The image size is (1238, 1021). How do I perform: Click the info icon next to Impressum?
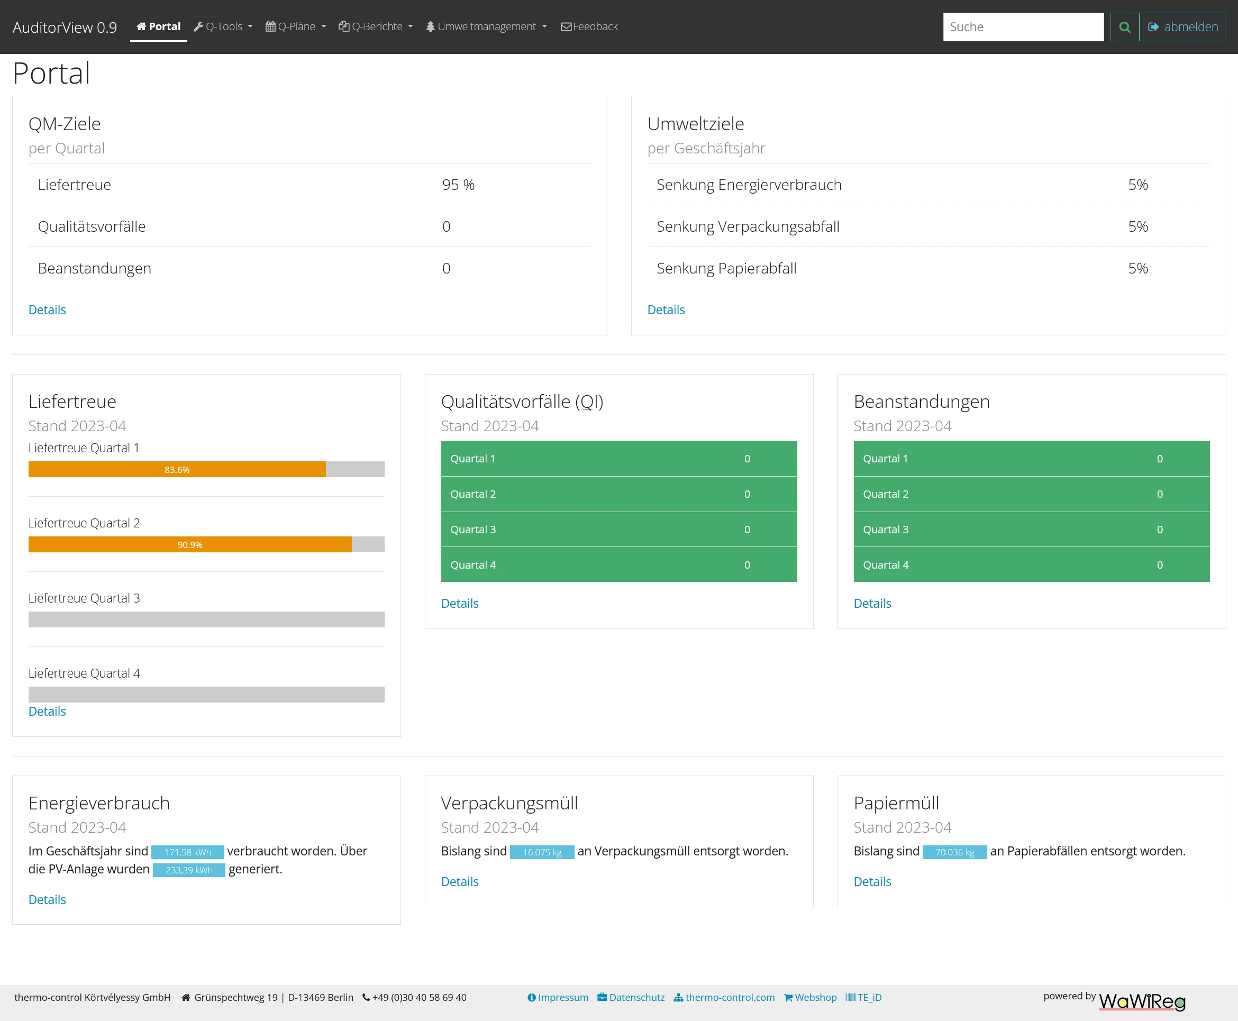pos(532,998)
